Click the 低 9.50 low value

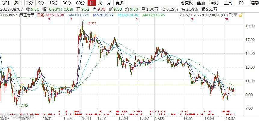pos(116,9)
